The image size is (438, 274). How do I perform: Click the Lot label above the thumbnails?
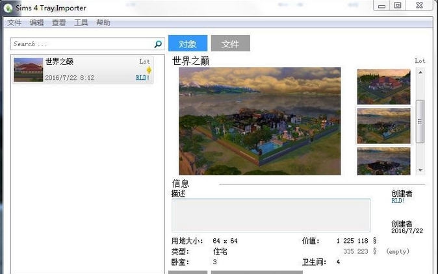420,61
